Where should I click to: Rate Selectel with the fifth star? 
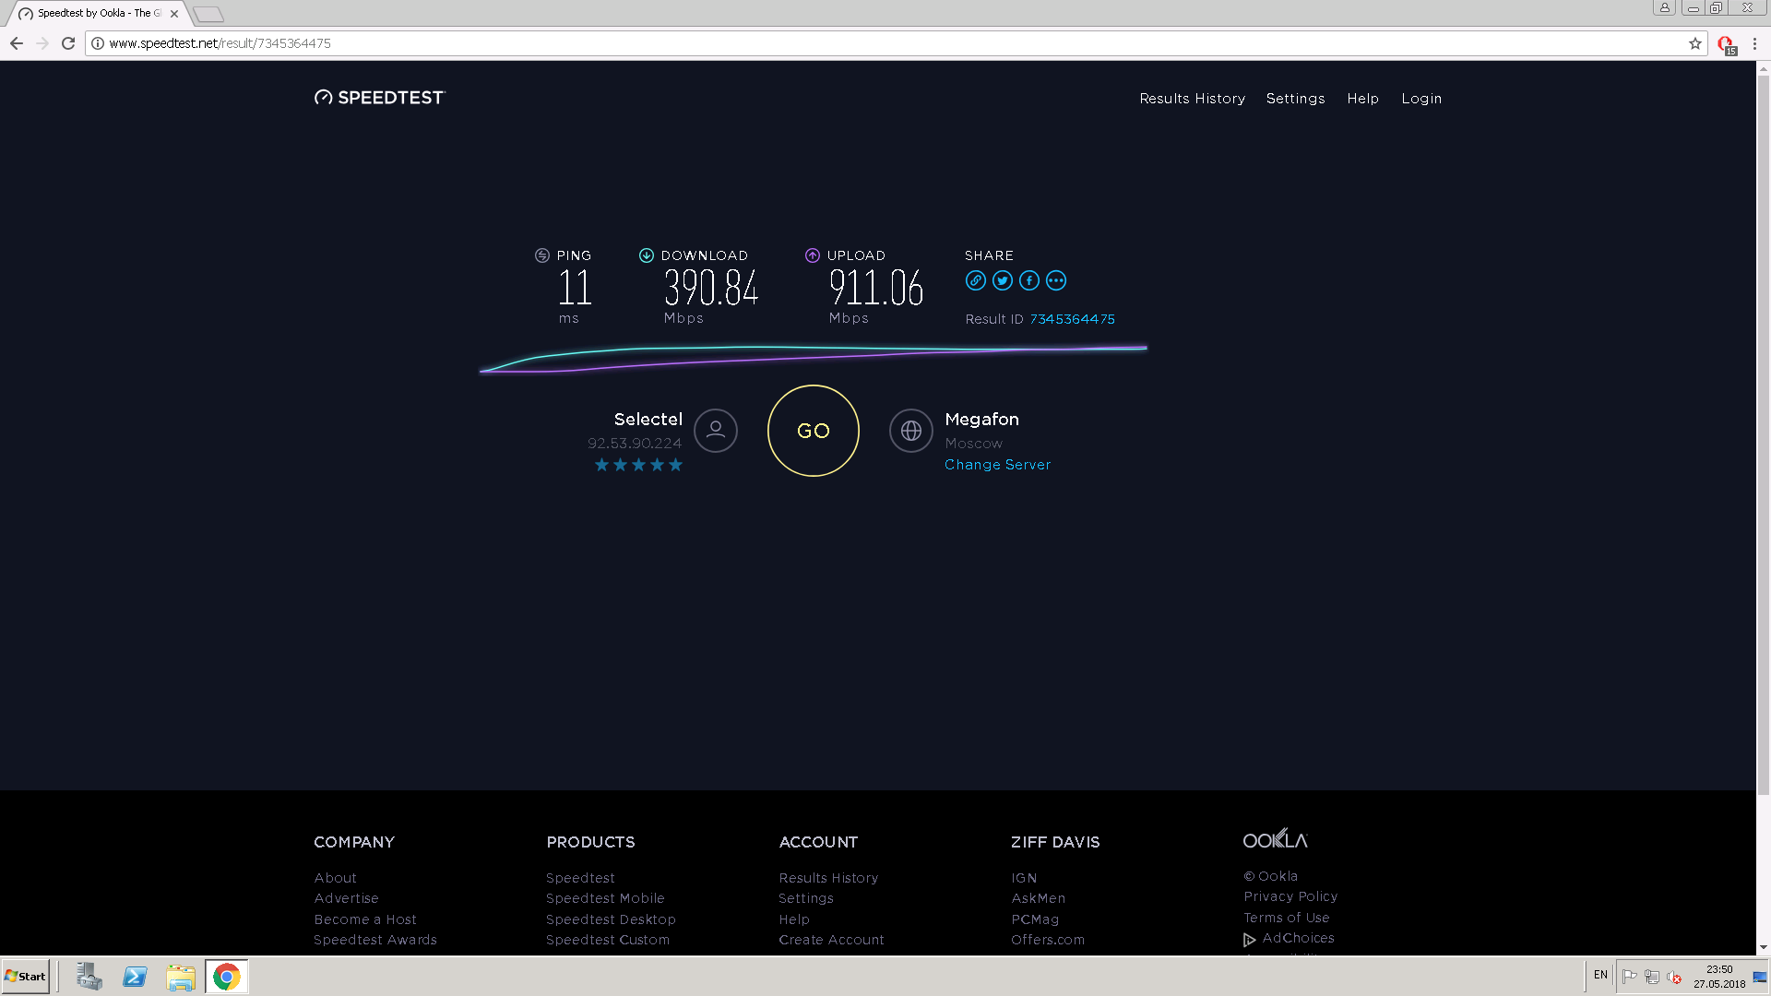click(676, 465)
